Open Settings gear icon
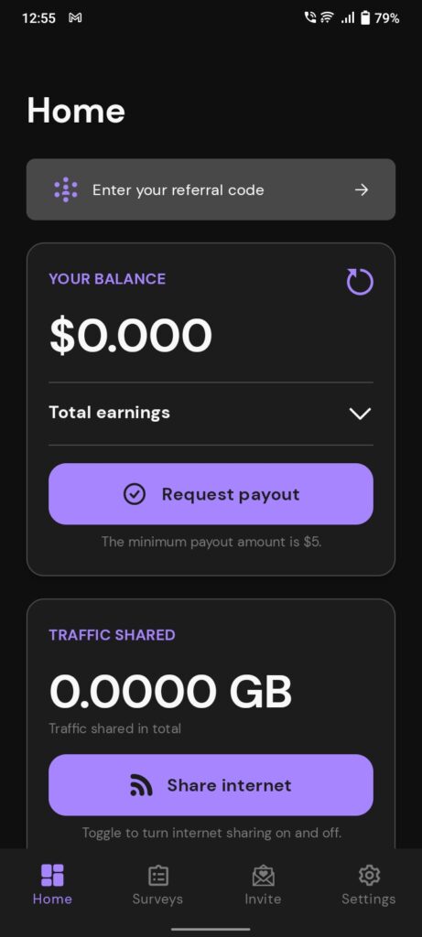This screenshot has height=937, width=422. 369,876
